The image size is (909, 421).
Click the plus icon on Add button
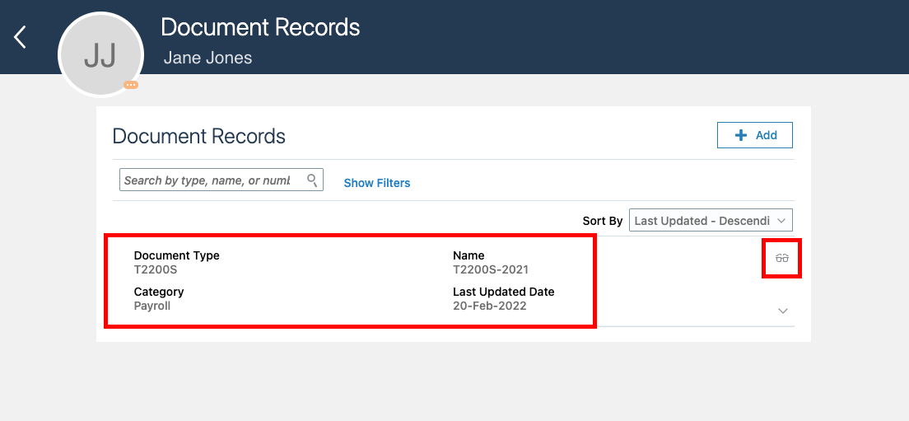pyautogui.click(x=741, y=135)
